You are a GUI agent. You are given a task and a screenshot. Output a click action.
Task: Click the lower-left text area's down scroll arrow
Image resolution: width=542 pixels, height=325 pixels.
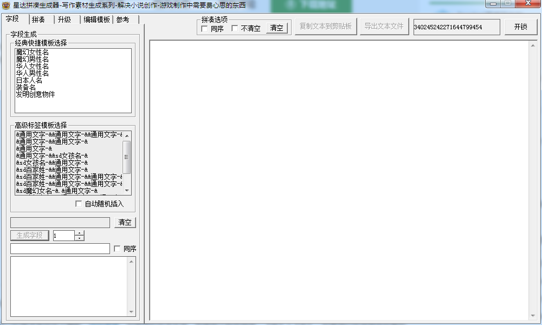[131, 312]
